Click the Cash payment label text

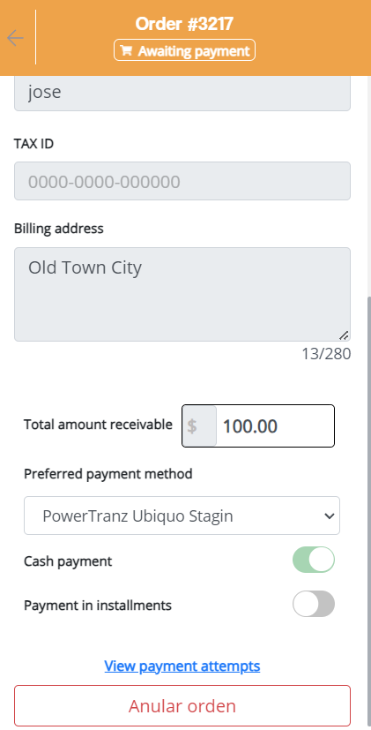click(68, 561)
